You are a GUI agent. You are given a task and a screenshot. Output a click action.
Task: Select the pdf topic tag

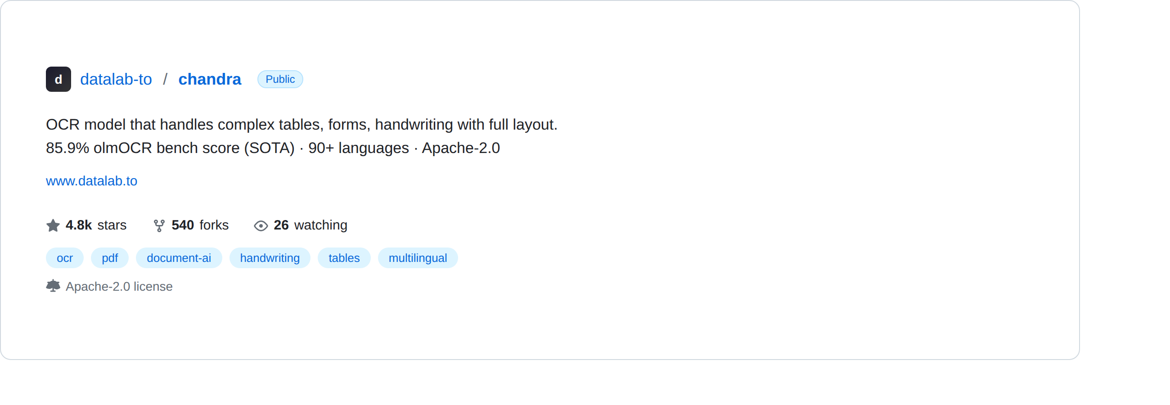click(x=109, y=258)
